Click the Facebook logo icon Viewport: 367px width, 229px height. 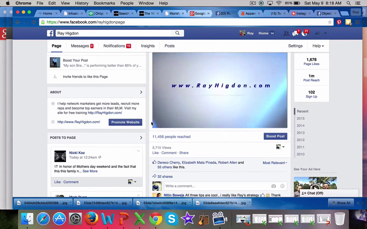50,33
